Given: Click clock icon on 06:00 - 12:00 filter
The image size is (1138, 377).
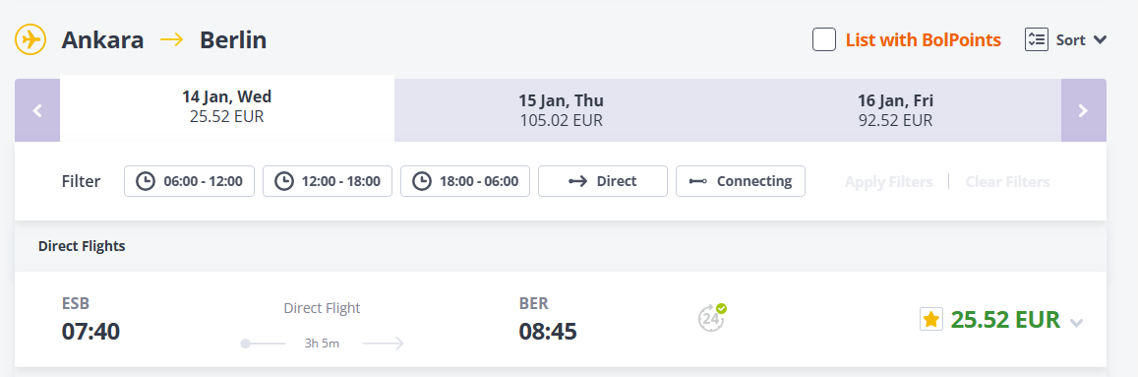Looking at the screenshot, I should [x=146, y=181].
